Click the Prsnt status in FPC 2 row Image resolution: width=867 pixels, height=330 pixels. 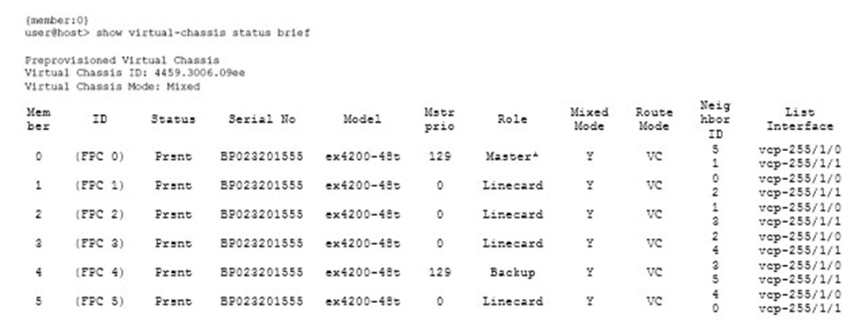(173, 214)
